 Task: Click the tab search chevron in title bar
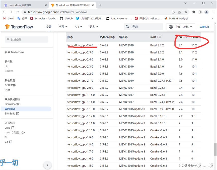(x=185, y=3)
